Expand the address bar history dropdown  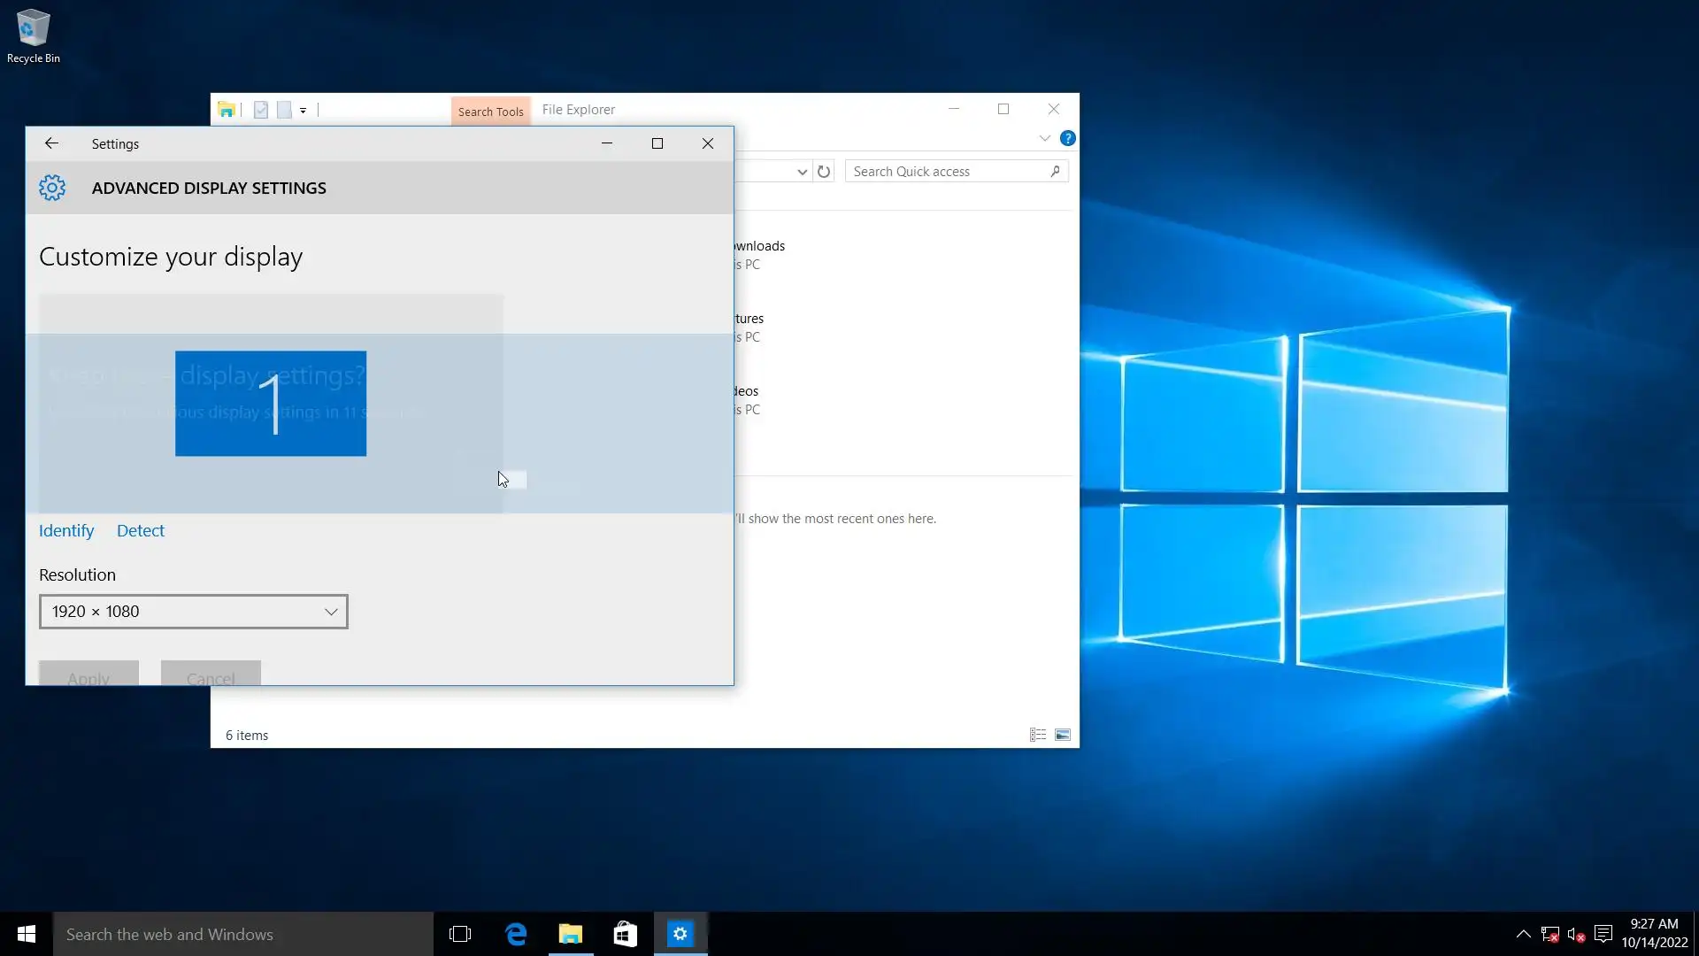coord(802,172)
